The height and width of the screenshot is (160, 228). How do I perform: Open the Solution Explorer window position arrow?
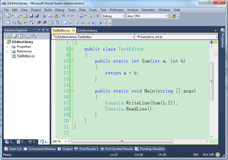pos(39,30)
